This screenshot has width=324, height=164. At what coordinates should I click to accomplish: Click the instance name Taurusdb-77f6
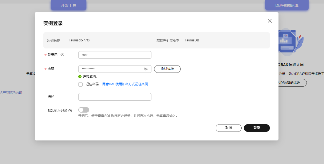[x=79, y=40]
